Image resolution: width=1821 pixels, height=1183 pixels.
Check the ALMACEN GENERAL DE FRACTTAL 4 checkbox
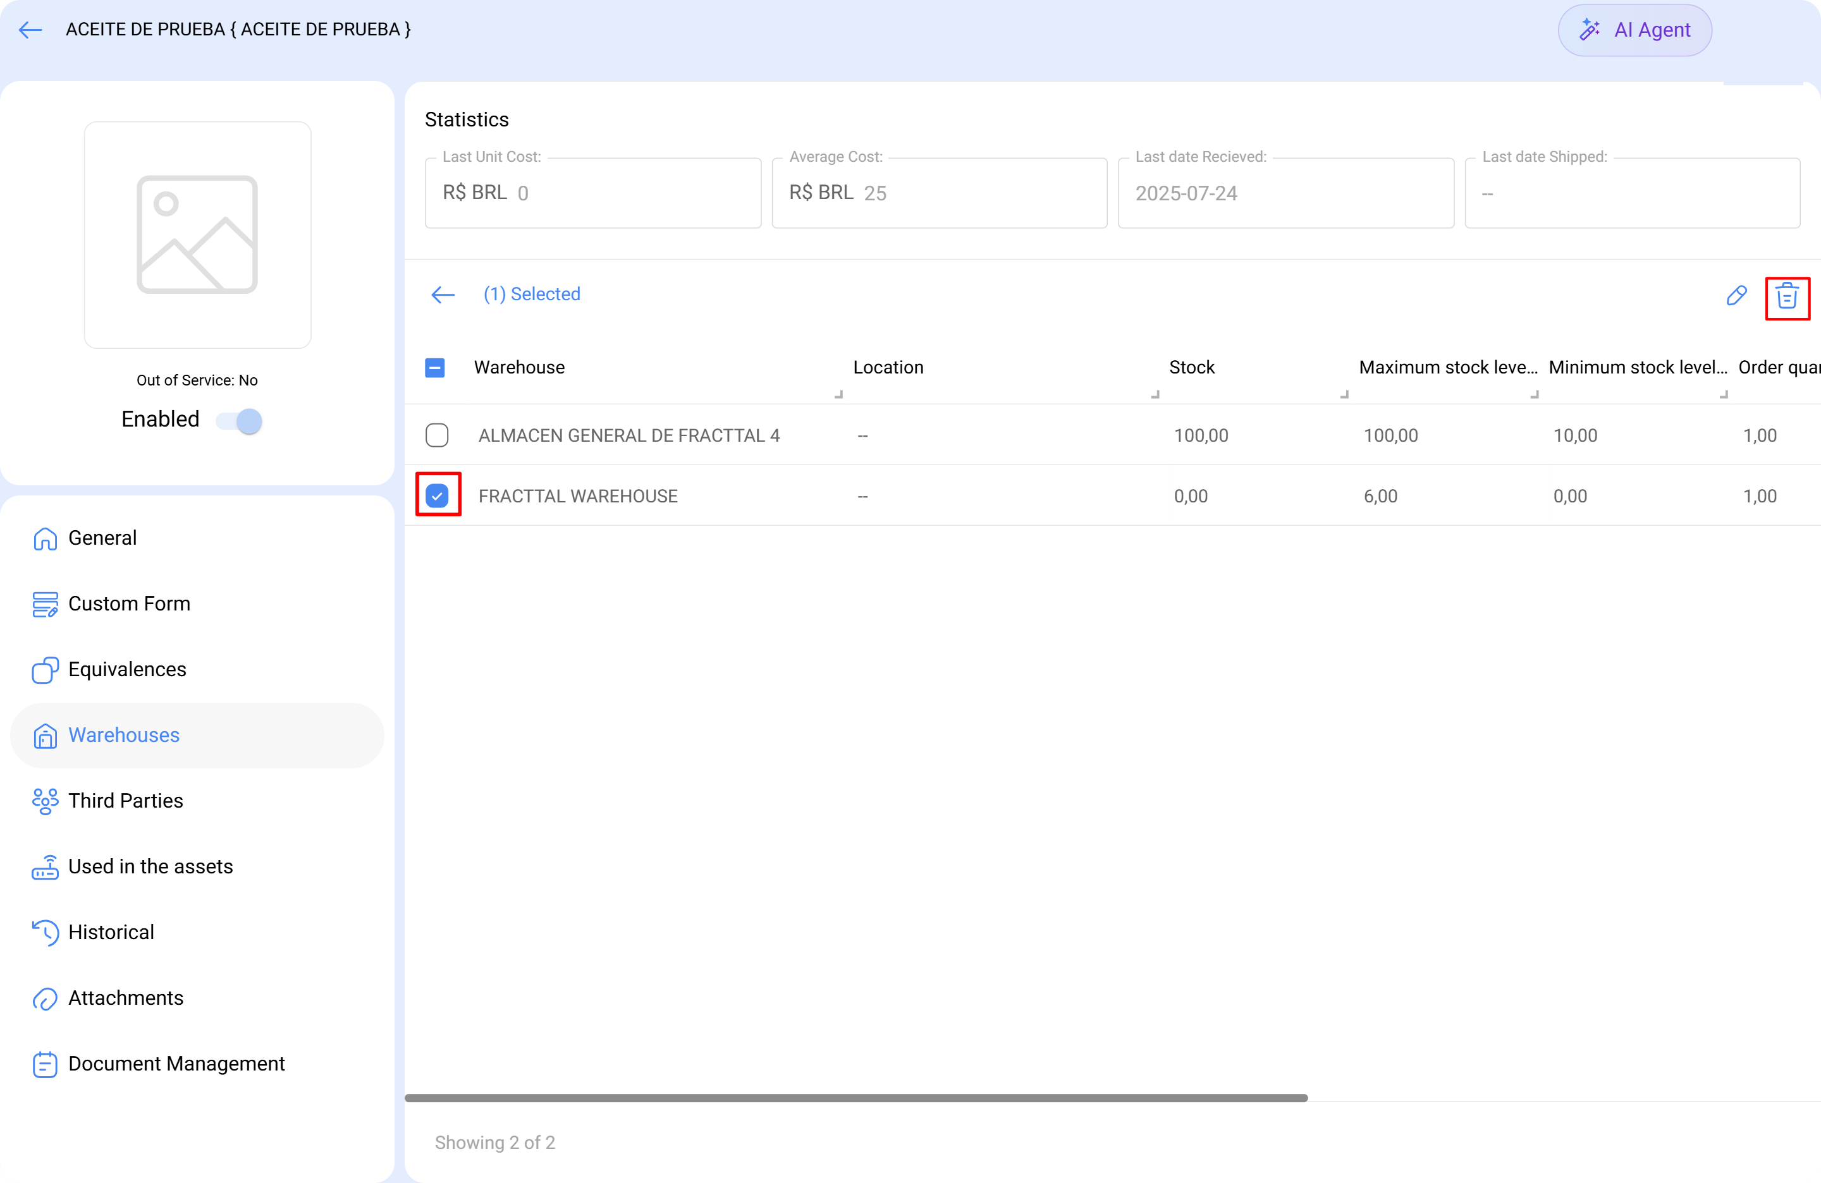437,435
